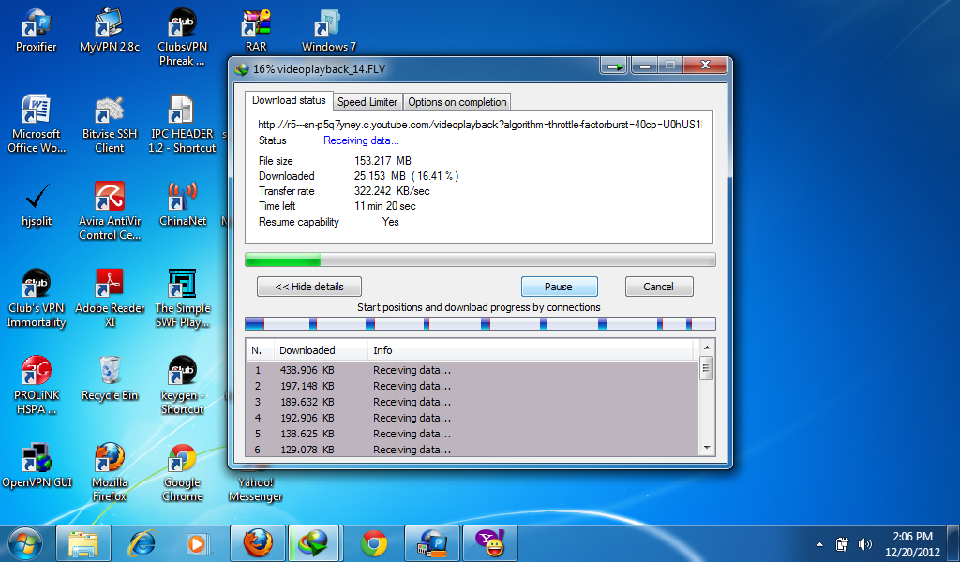Open Internet Explorer from taskbar
The width and height of the screenshot is (960, 562).
pyautogui.click(x=142, y=543)
